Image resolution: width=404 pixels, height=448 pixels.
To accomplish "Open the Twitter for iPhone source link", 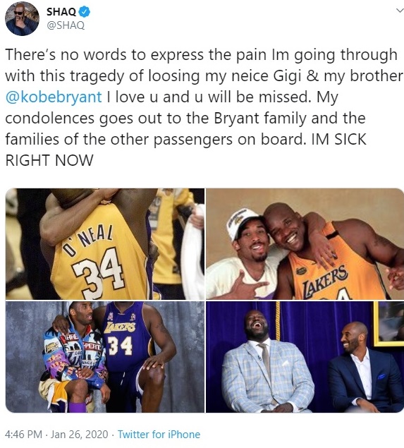I will pyautogui.click(x=159, y=435).
